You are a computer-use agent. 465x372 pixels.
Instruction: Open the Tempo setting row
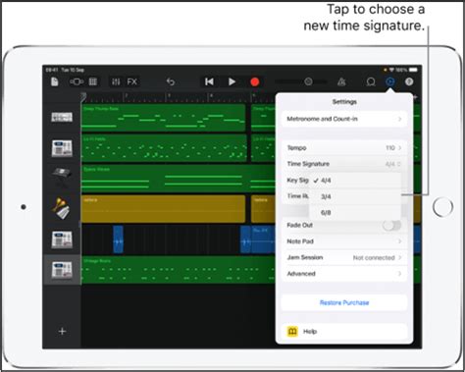click(344, 148)
